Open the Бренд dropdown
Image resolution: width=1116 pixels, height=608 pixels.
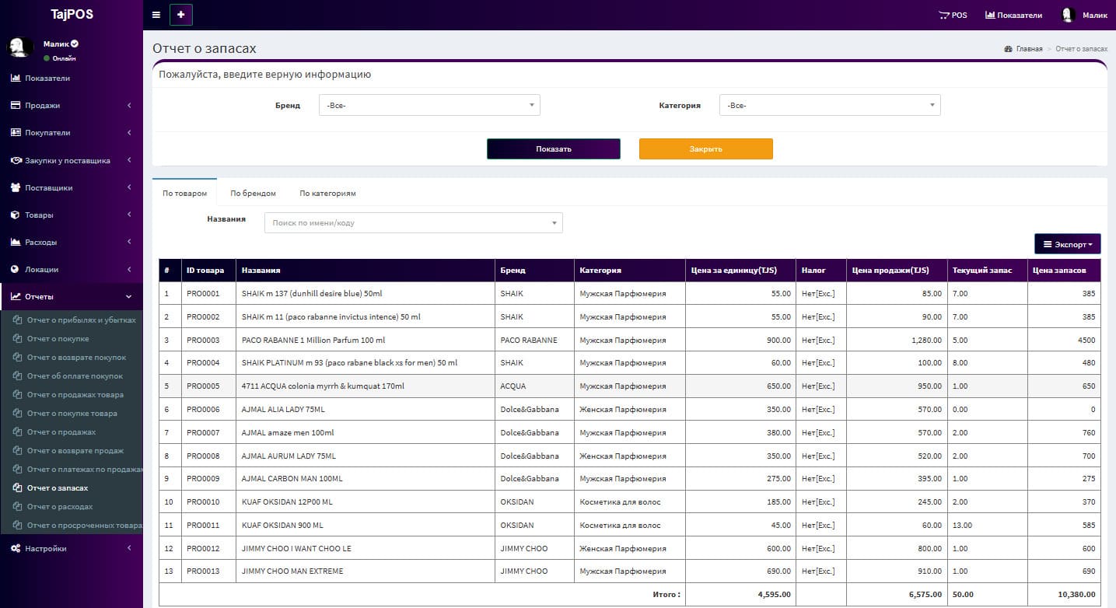pyautogui.click(x=429, y=105)
